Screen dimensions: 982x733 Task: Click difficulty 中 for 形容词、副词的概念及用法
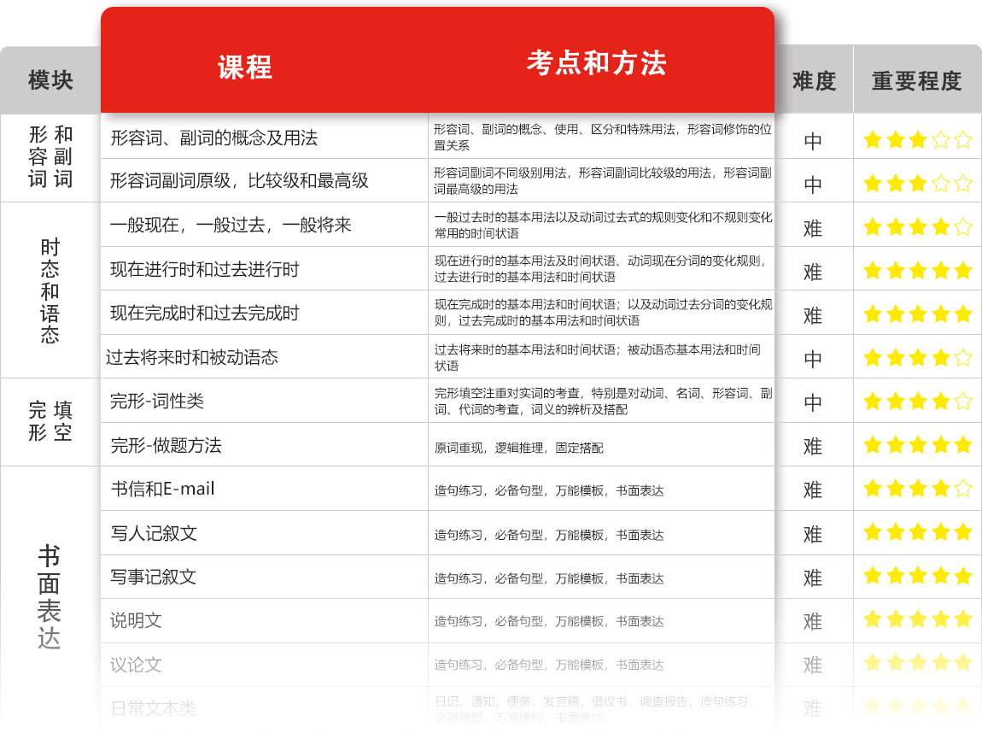pyautogui.click(x=813, y=142)
